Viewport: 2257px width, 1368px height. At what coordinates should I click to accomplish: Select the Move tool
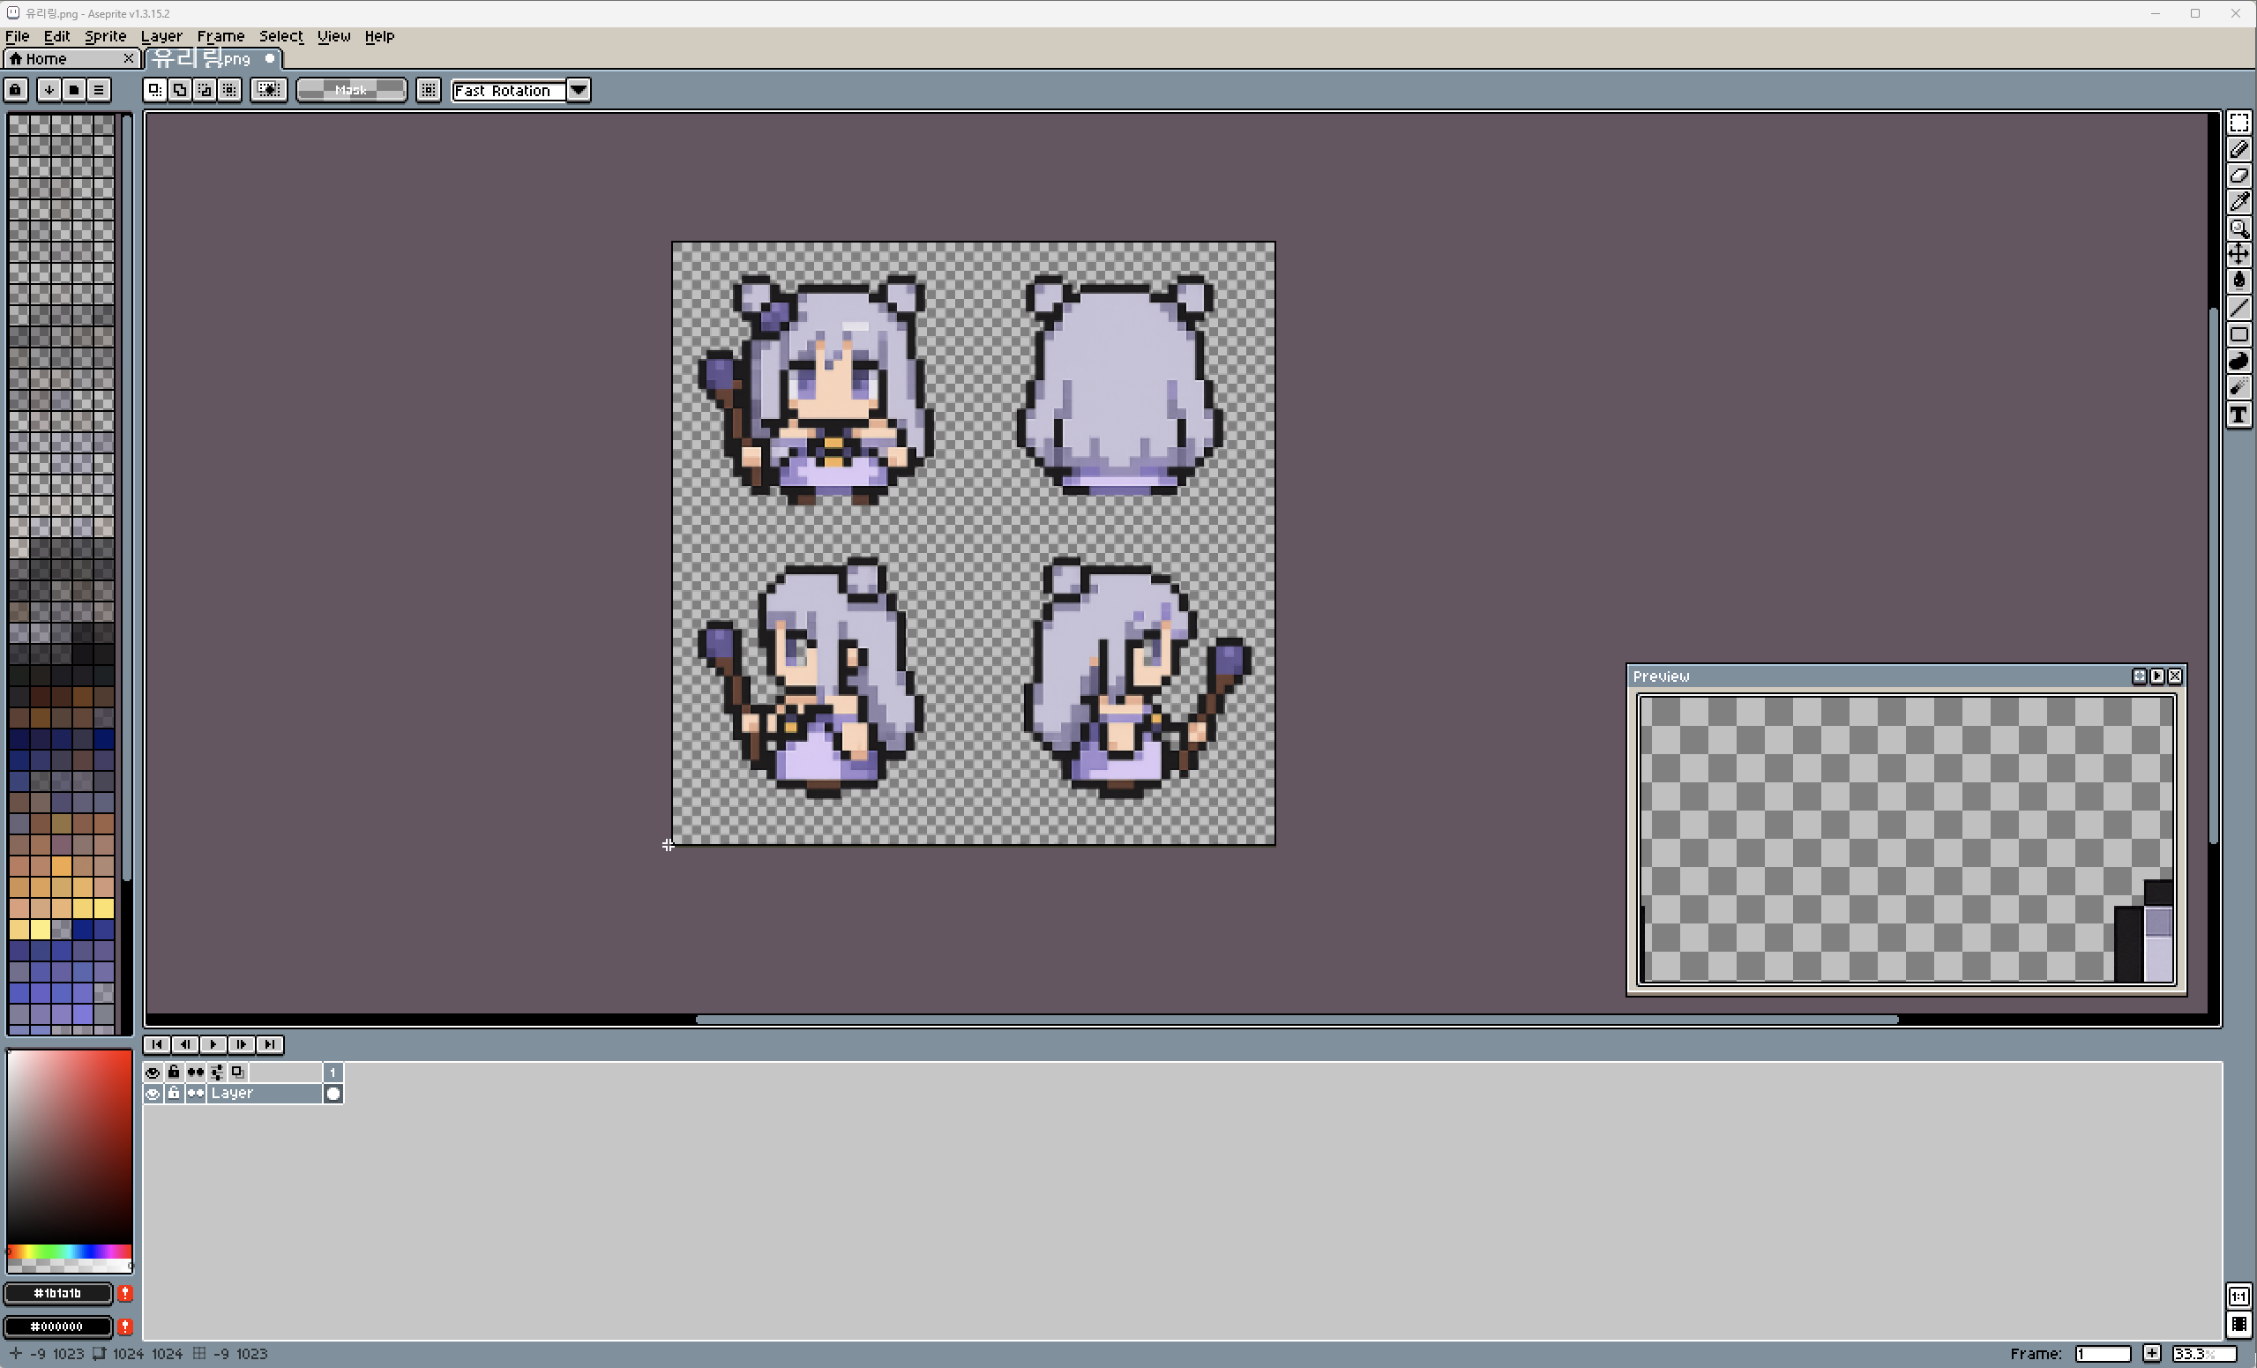pyautogui.click(x=2238, y=254)
